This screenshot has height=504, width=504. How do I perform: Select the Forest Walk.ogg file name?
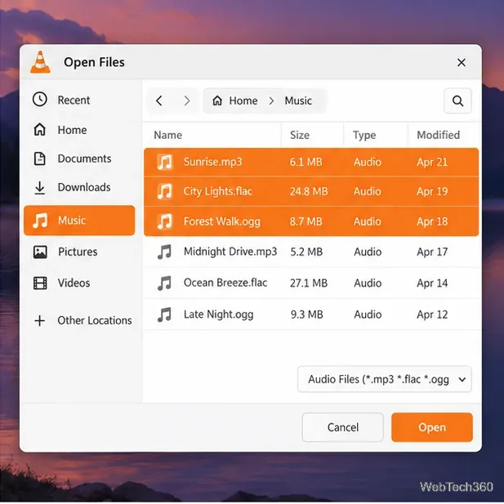[x=222, y=221]
